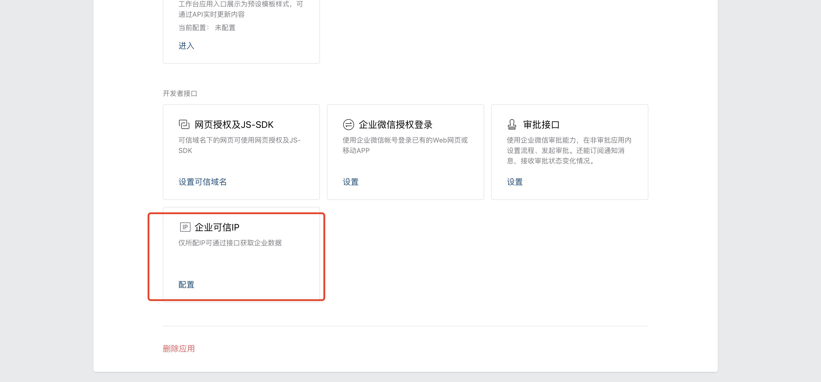Image resolution: width=821 pixels, height=382 pixels.
Task: Open 设置 under 审批接口
Action: point(514,182)
